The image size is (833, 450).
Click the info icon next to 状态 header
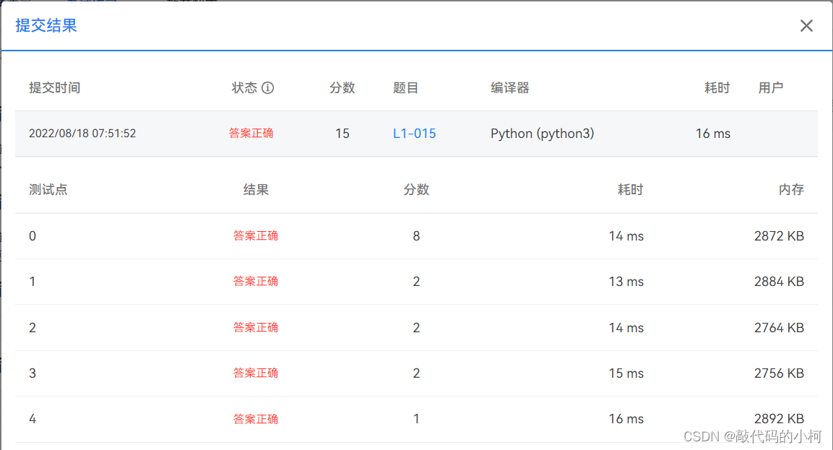pyautogui.click(x=269, y=87)
